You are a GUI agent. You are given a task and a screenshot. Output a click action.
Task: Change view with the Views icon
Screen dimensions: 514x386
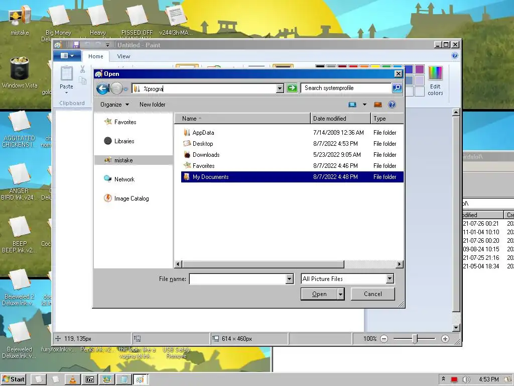coord(352,105)
